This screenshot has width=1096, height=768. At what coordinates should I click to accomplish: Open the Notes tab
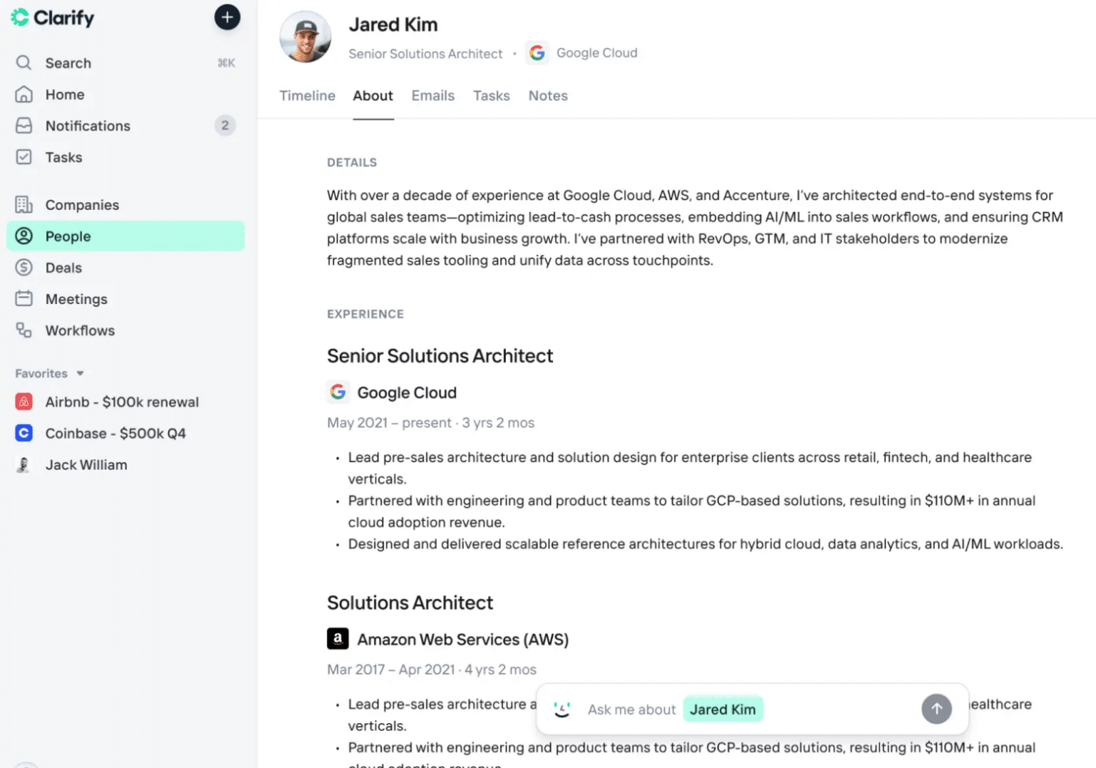pos(547,96)
